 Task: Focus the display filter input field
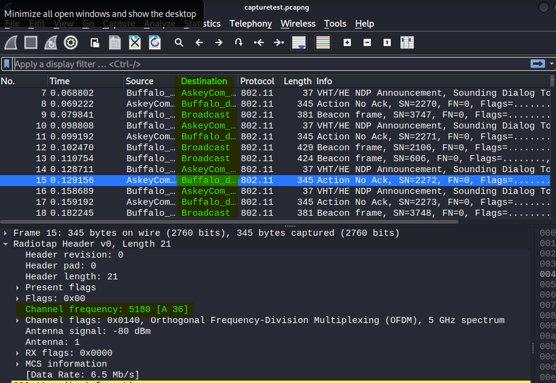[x=271, y=64]
